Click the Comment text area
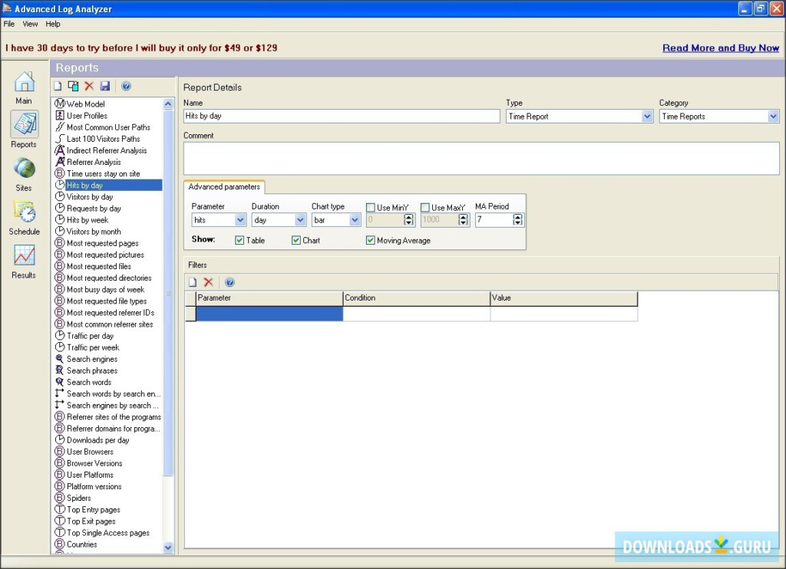Screen dimensions: 786x569 click(x=481, y=158)
